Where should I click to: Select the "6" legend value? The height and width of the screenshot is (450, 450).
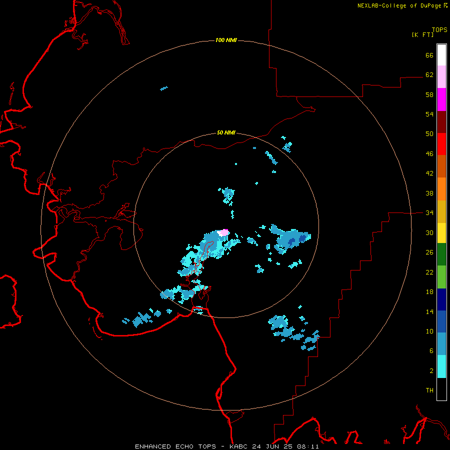click(x=431, y=351)
